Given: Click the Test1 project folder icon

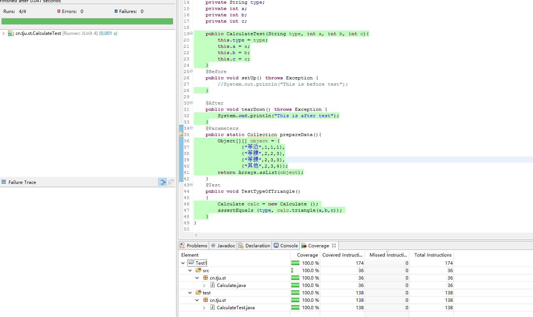Looking at the screenshot, I should [191, 262].
